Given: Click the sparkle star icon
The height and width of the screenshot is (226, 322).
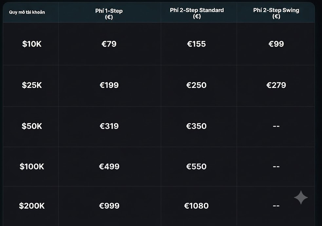Looking at the screenshot, I should [x=301, y=198].
